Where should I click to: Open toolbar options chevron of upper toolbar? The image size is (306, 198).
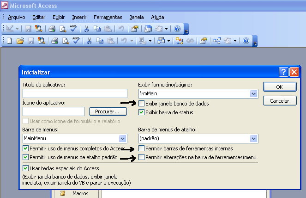(186, 29)
